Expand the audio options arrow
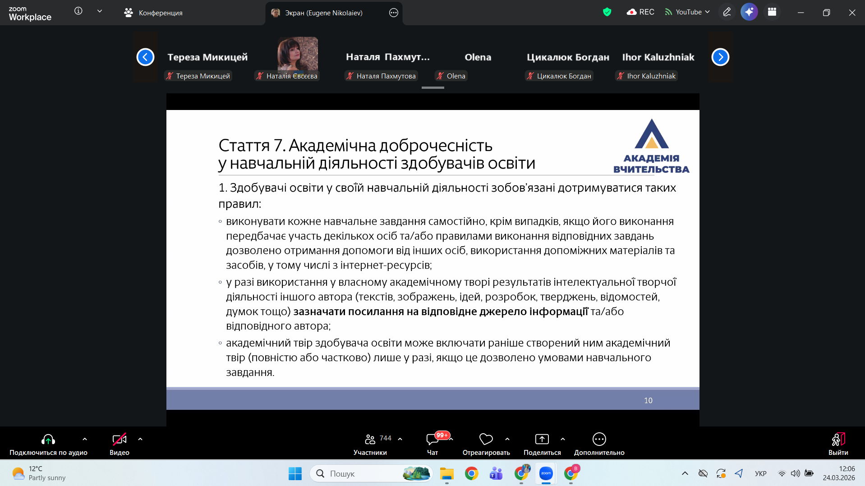This screenshot has height=486, width=865. coord(85,439)
